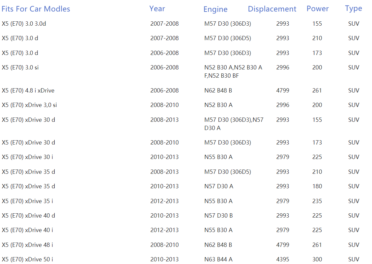Select the Displacement column header
The image size is (372, 264).
coord(272,9)
